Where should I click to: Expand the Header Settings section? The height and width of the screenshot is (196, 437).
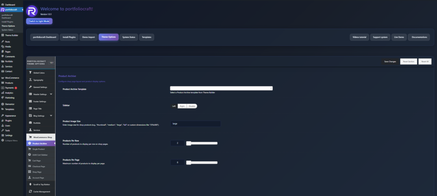[51, 94]
